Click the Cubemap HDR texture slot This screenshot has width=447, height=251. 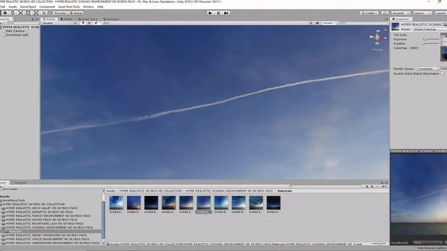pyautogui.click(x=444, y=54)
